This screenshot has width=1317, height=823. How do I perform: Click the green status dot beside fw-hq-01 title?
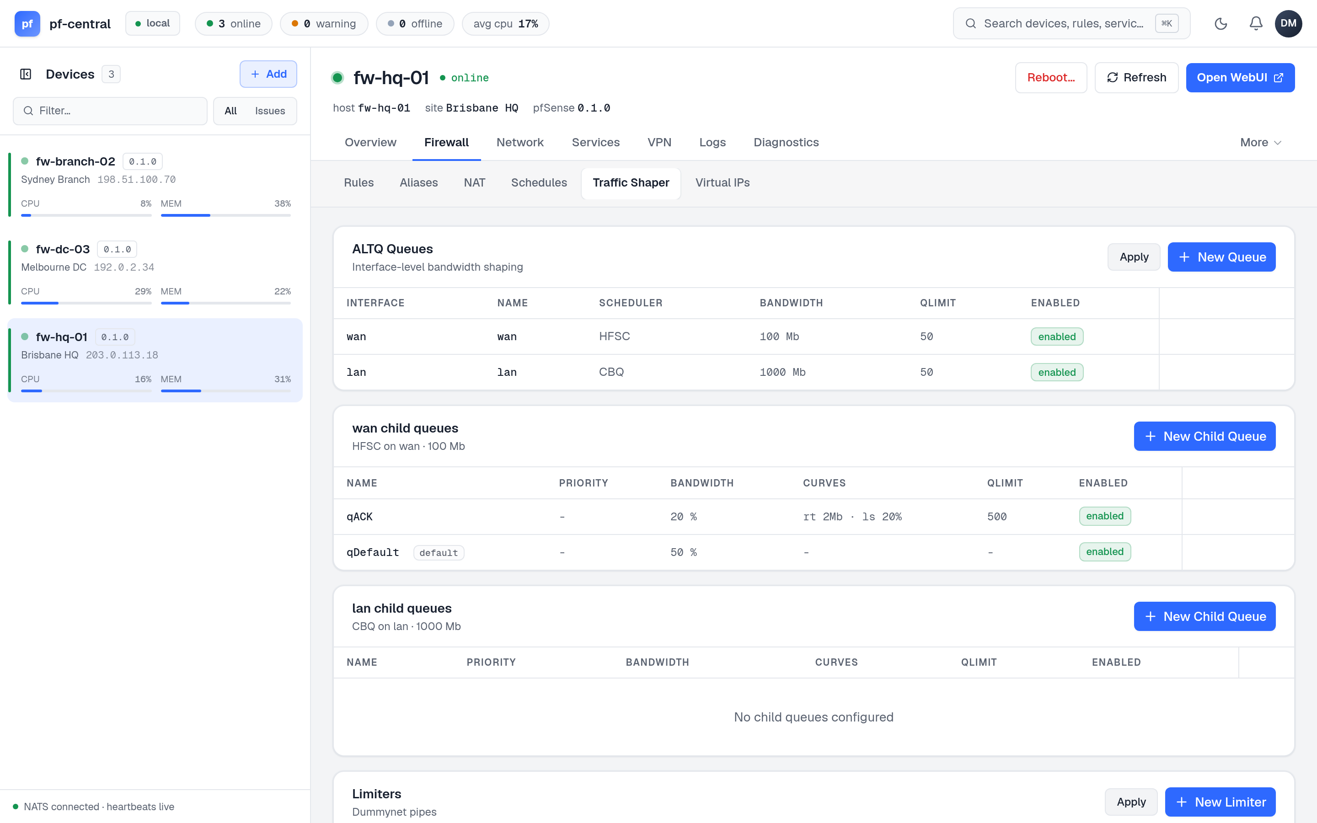point(337,78)
